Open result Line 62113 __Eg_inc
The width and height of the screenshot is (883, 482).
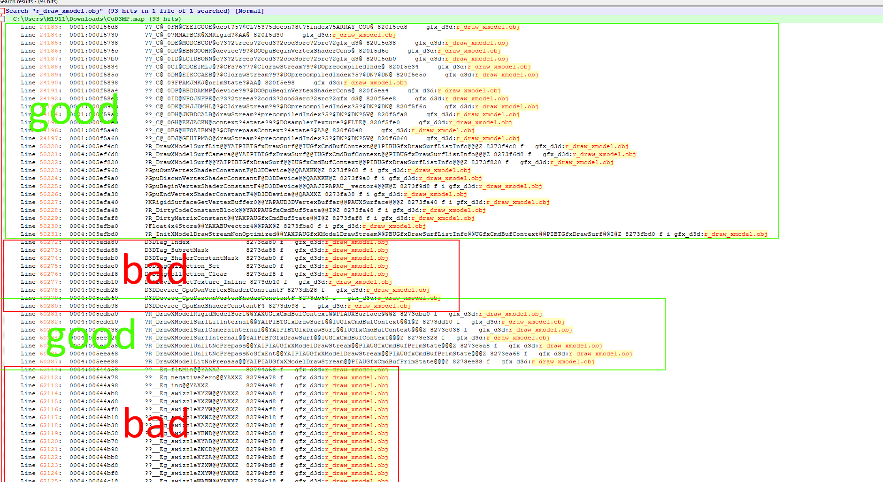(x=204, y=385)
